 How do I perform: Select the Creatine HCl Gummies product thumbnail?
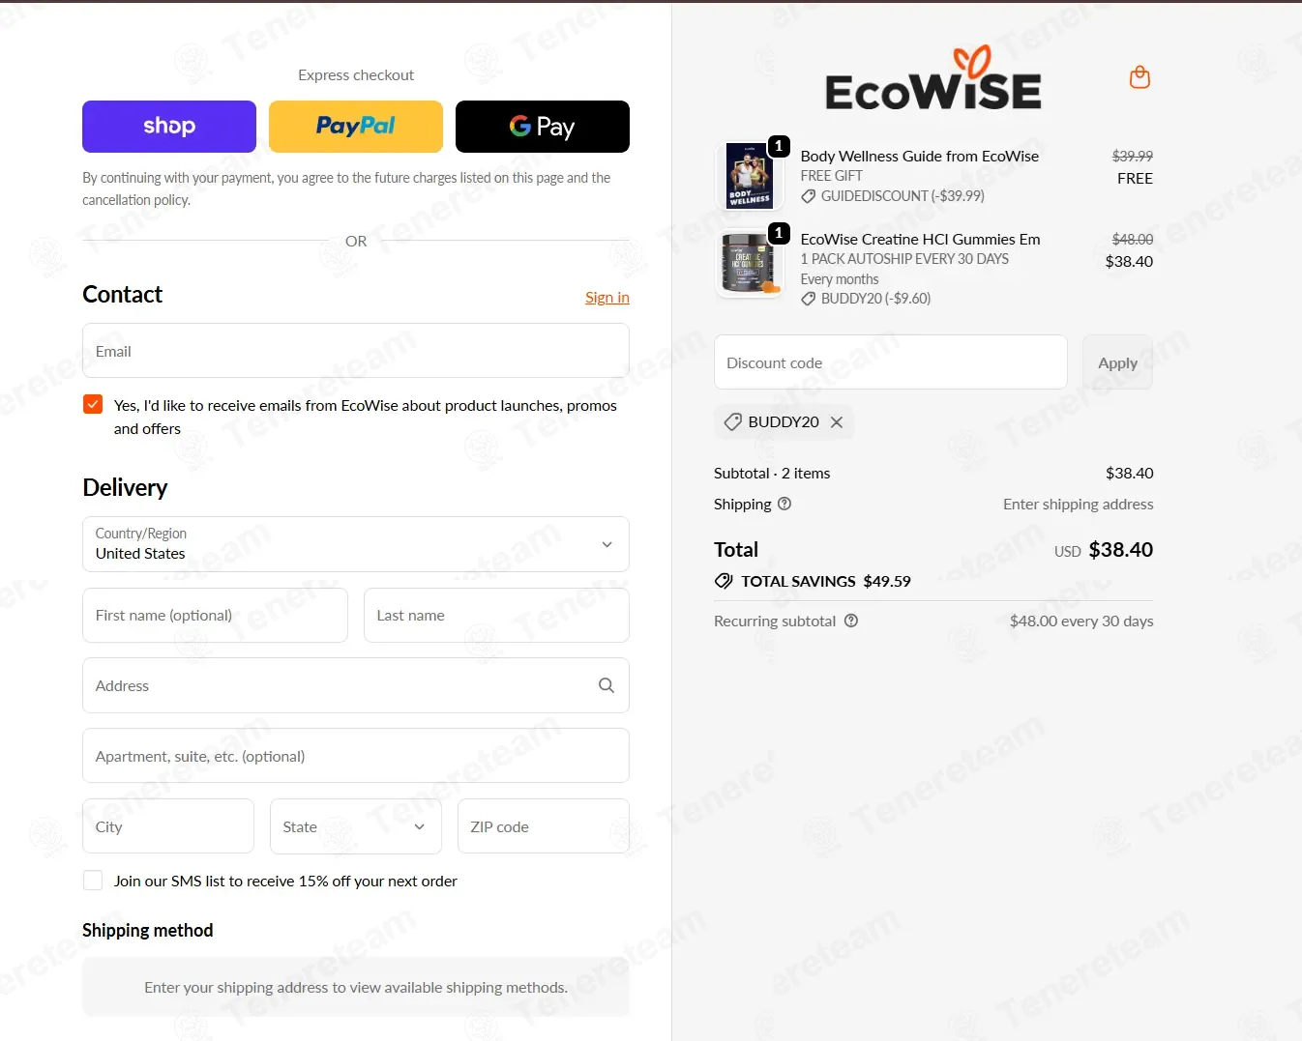[750, 262]
